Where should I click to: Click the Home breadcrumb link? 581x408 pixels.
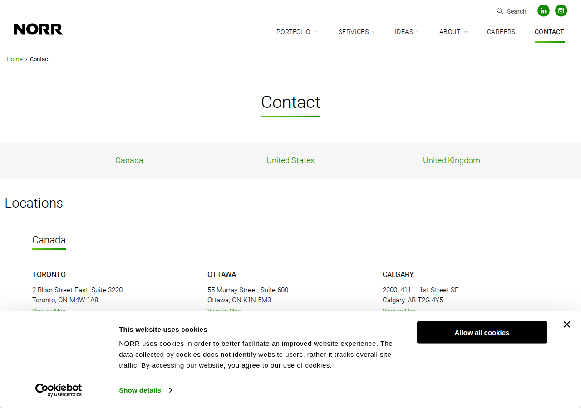pos(15,59)
